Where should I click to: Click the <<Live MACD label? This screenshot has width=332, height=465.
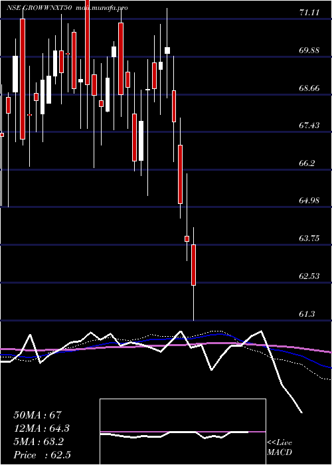280,448
